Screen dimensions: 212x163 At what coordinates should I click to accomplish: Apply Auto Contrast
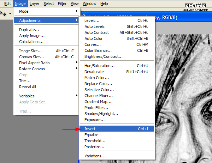pos(117,32)
